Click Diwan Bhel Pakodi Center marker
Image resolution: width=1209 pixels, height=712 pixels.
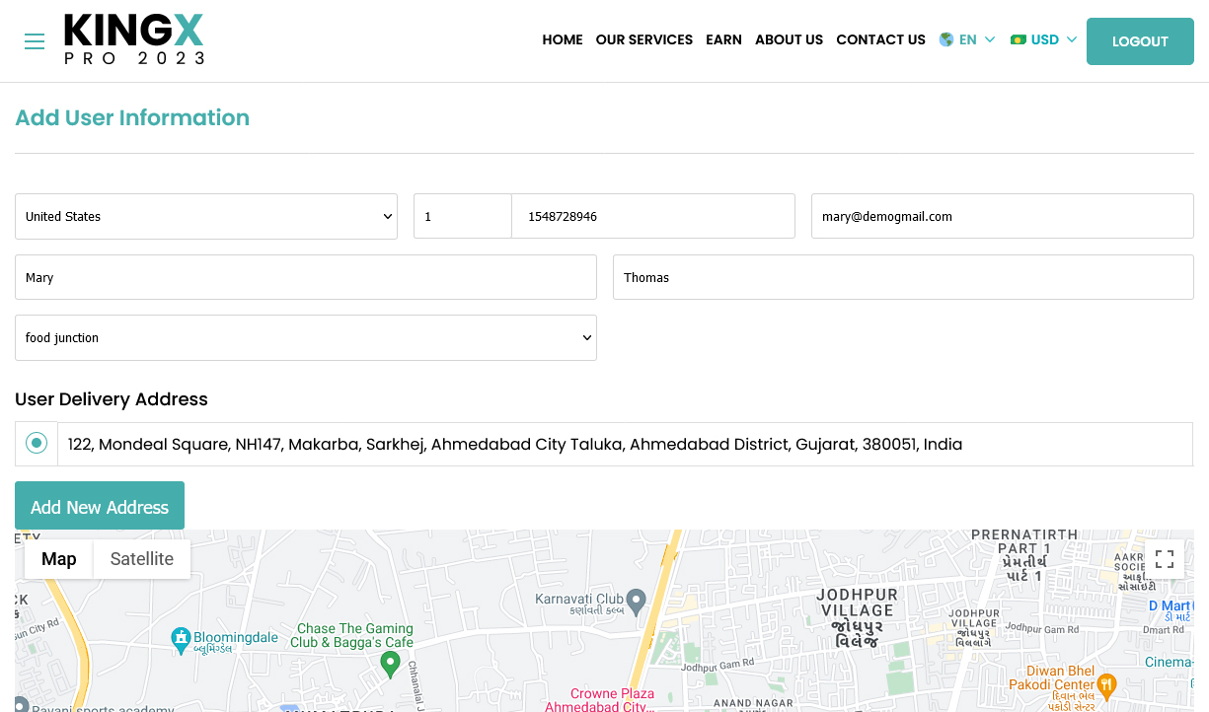pos(1107,682)
